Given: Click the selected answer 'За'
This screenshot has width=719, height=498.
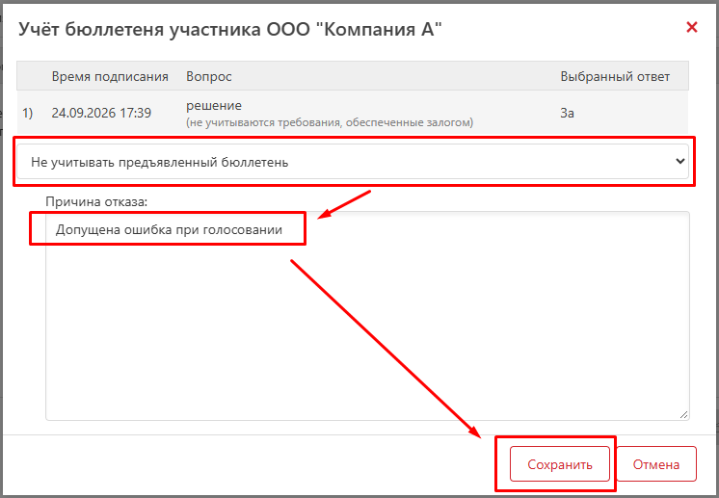Looking at the screenshot, I should pyautogui.click(x=567, y=113).
